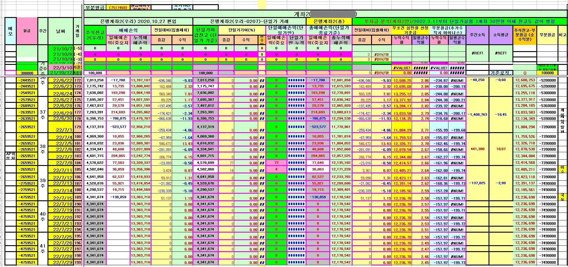Select cumulative profit cell '12,956,210'
Viewport: 568px width, 267px height.
click(x=141, y=127)
